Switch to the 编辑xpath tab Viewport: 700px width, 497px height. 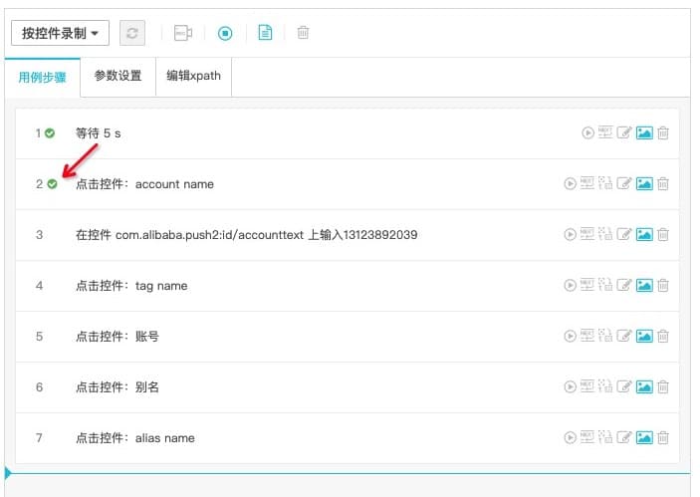pos(194,76)
